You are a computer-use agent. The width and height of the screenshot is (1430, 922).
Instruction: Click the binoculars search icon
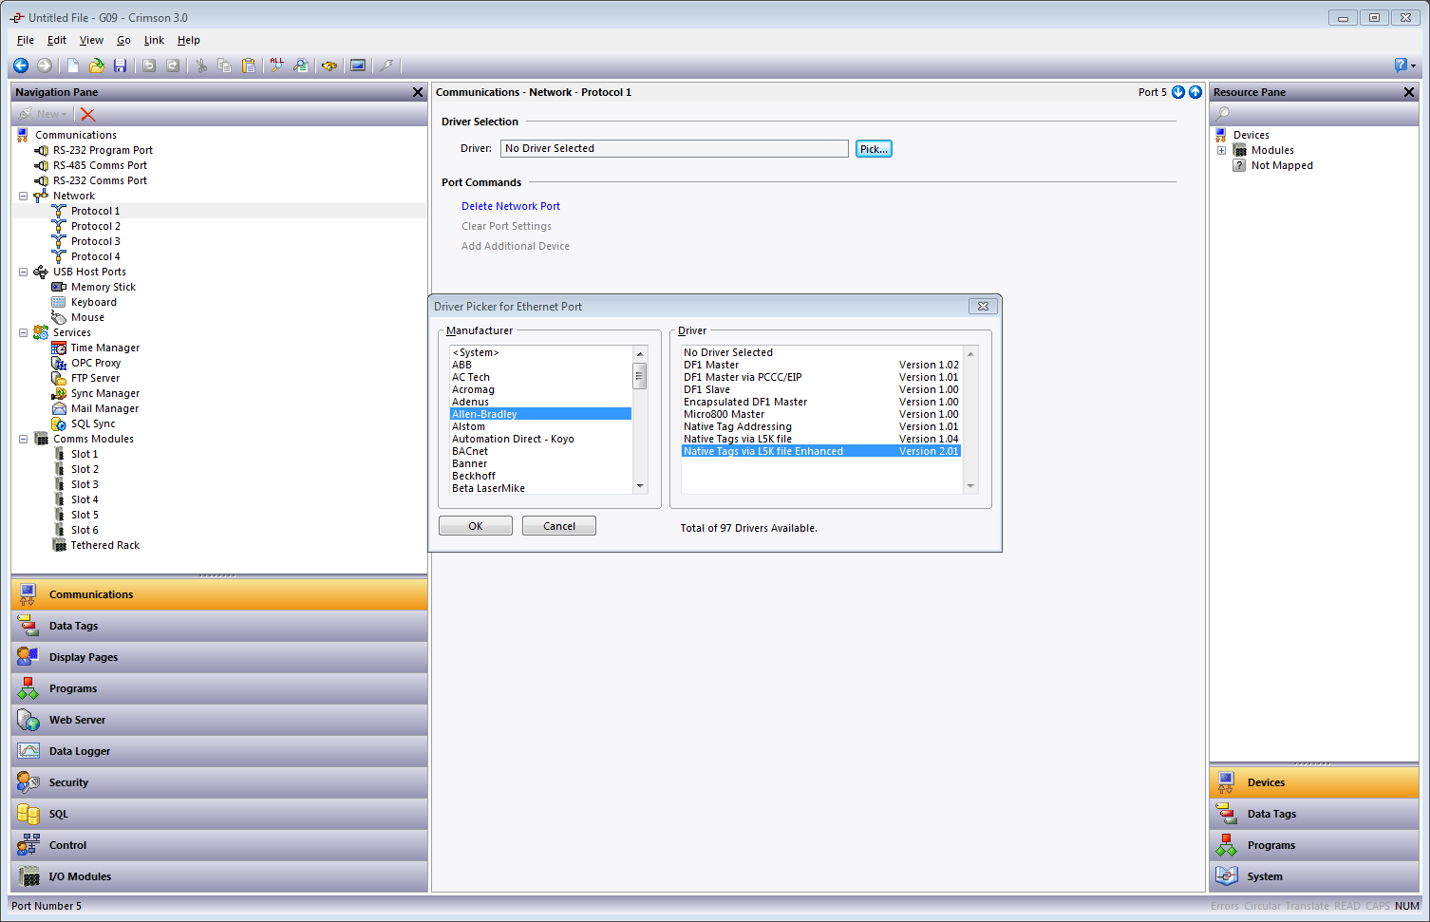click(x=329, y=66)
